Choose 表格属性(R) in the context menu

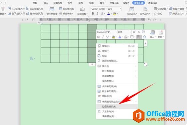pyautogui.click(x=117, y=116)
